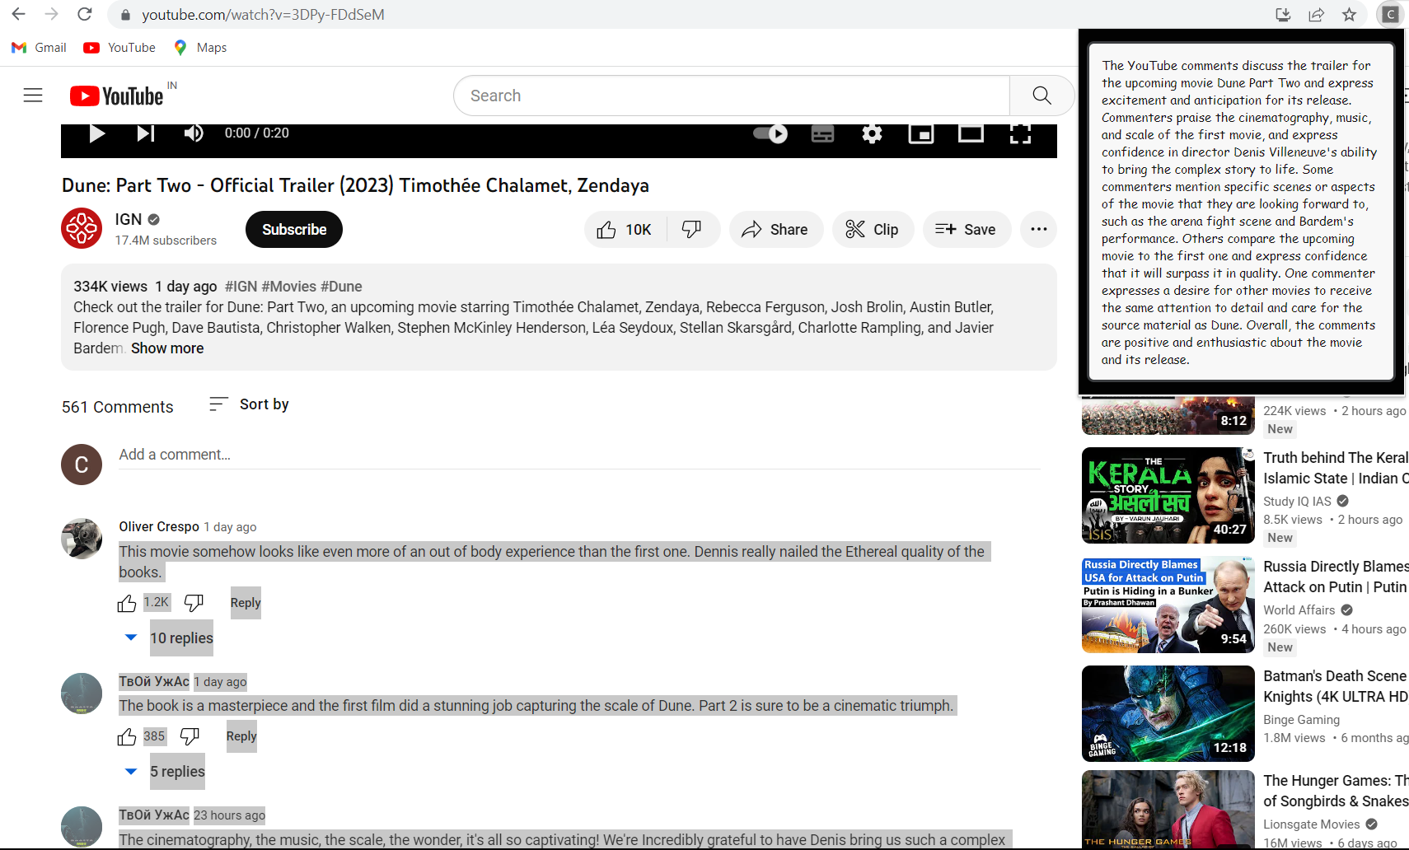The image size is (1409, 850).
Task: Open video settings gear
Action: (x=872, y=133)
